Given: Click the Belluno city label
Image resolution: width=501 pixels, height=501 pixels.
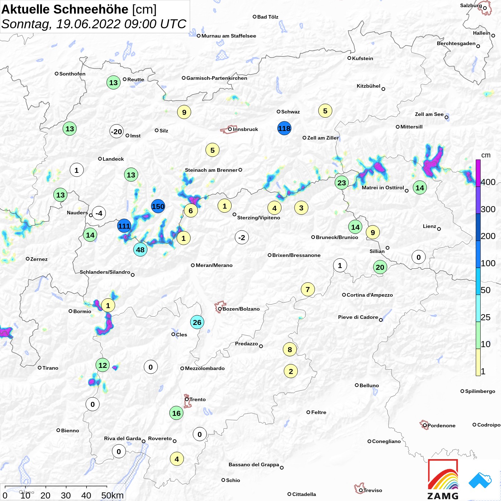Looking at the screenshot, I should (x=369, y=385).
